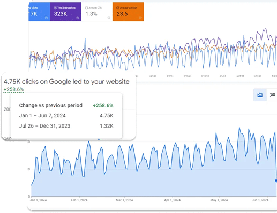Click the blue Total clicks metric card
Image resolution: width=277 pixels, height=213 pixels.
pos(39,12)
